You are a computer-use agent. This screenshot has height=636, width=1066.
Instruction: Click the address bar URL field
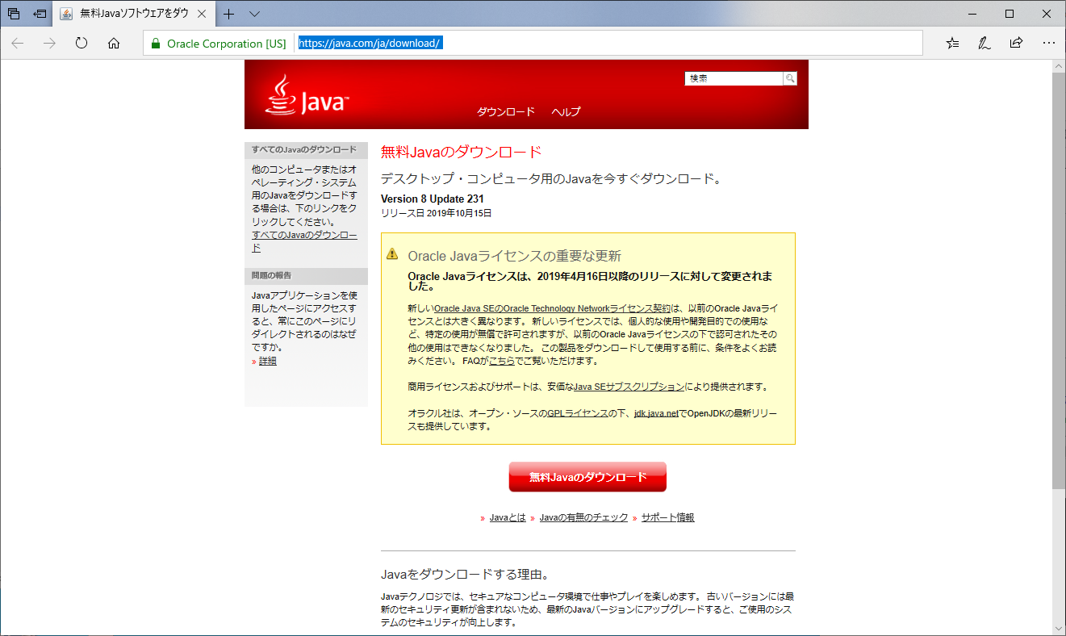click(610, 44)
